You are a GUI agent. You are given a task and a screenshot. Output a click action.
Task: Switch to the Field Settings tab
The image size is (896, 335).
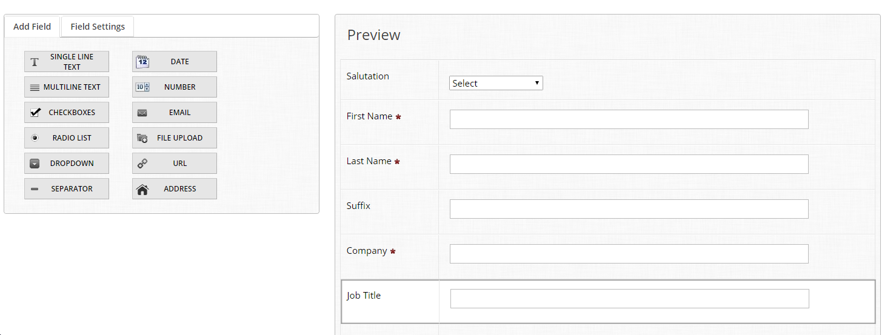[x=98, y=27]
